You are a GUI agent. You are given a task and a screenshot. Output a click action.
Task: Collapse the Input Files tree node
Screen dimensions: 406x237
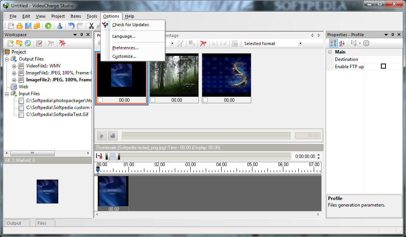[x=7, y=94]
